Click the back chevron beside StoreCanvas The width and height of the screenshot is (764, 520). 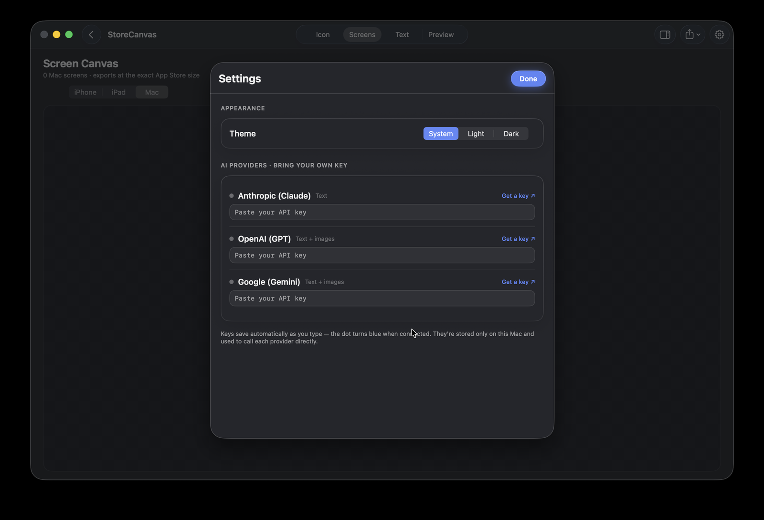[x=91, y=34]
